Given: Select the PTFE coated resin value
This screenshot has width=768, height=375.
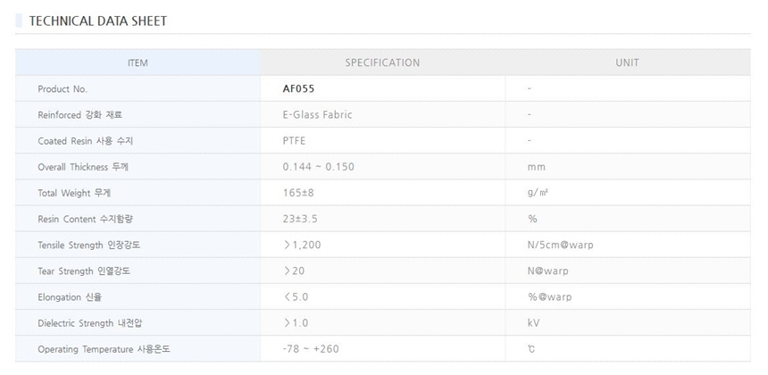Looking at the screenshot, I should pyautogui.click(x=293, y=141).
